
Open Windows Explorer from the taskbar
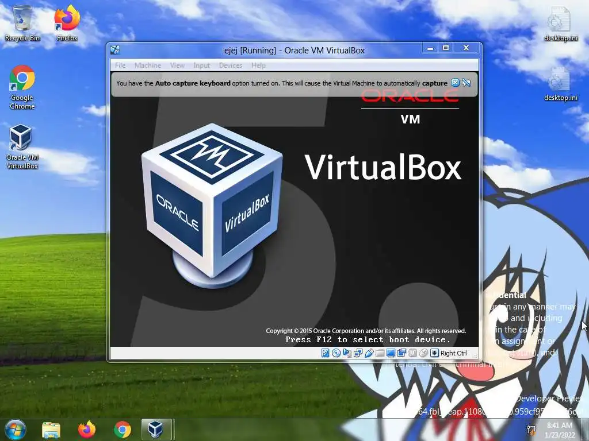point(51,430)
